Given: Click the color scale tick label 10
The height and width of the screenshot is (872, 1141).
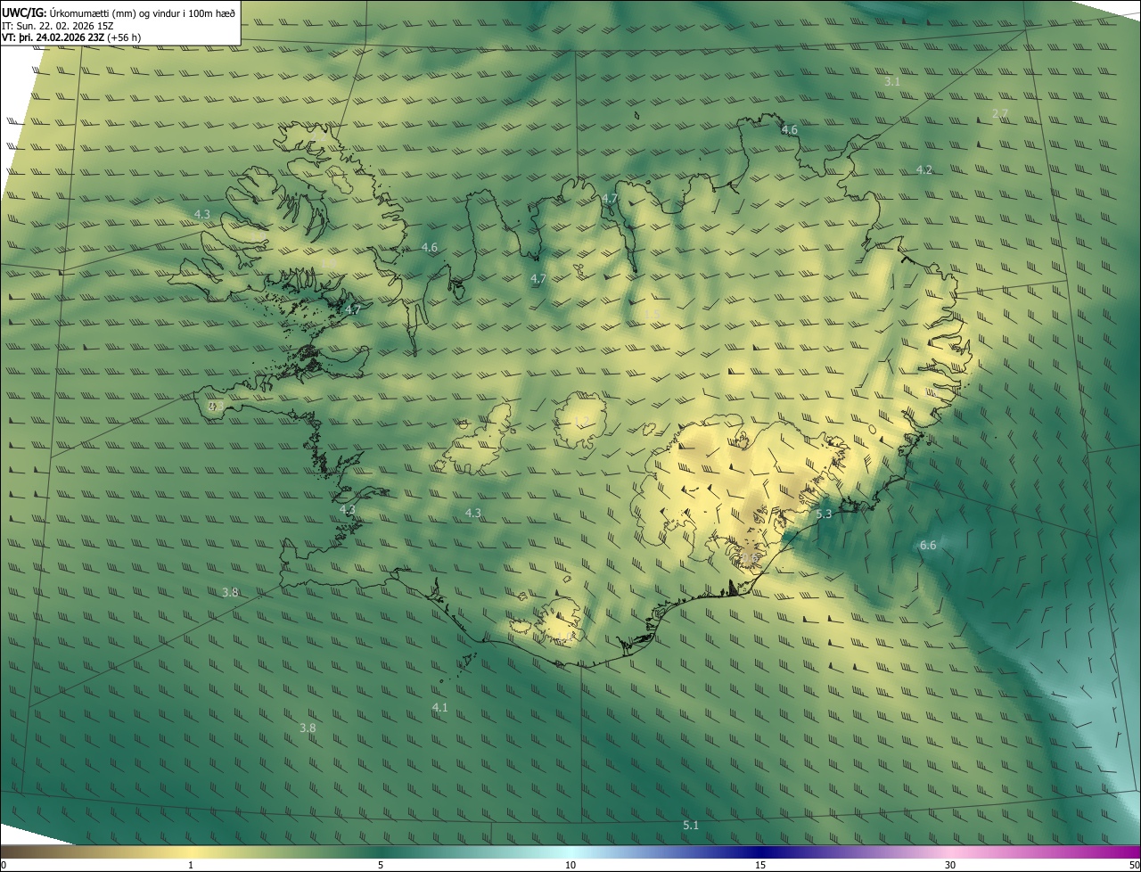Looking at the screenshot, I should 570,865.
